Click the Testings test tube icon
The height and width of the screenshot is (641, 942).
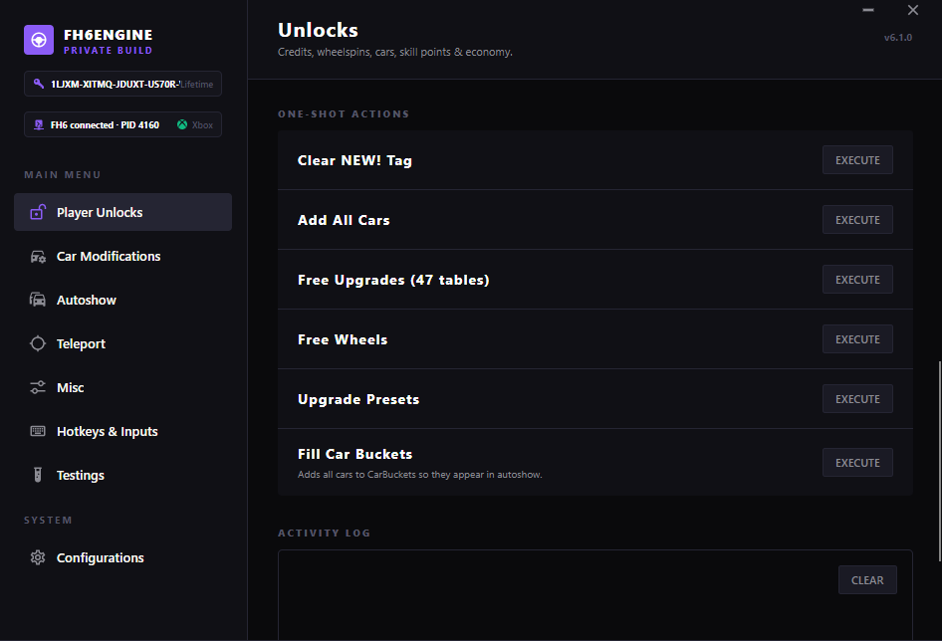[x=38, y=475]
